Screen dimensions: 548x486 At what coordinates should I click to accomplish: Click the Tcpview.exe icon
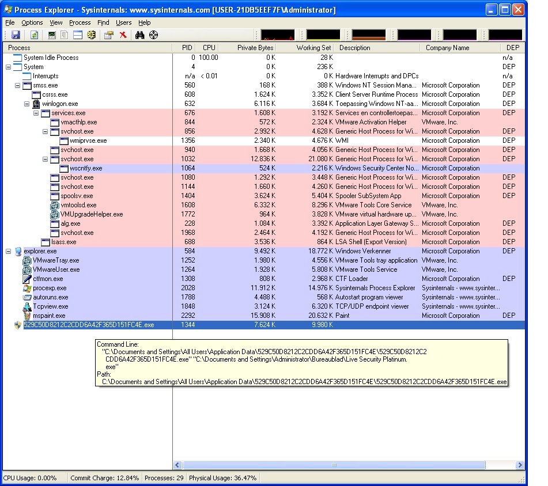(x=27, y=306)
